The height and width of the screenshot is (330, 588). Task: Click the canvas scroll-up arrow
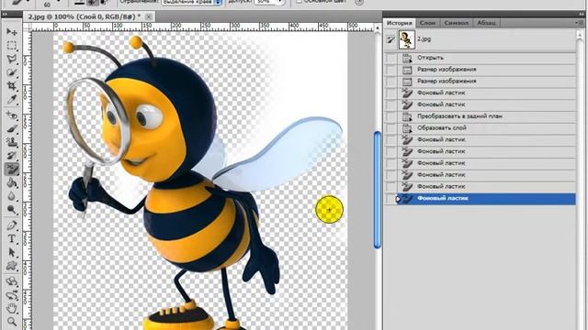[378, 28]
